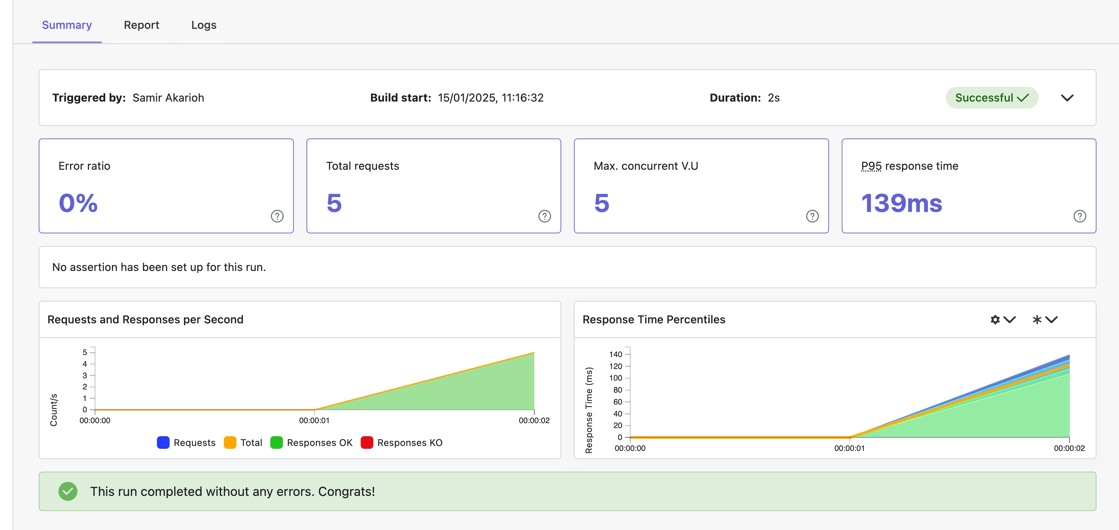Viewport: 1119px width, 530px height.
Task: Open the gear settings dropdown arrow
Action: 1010,319
